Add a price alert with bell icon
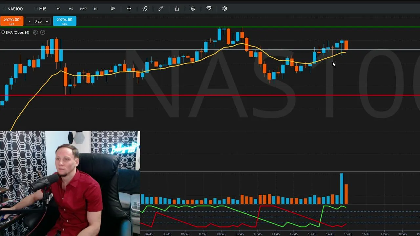This screenshot has height=236, width=420. 193,9
